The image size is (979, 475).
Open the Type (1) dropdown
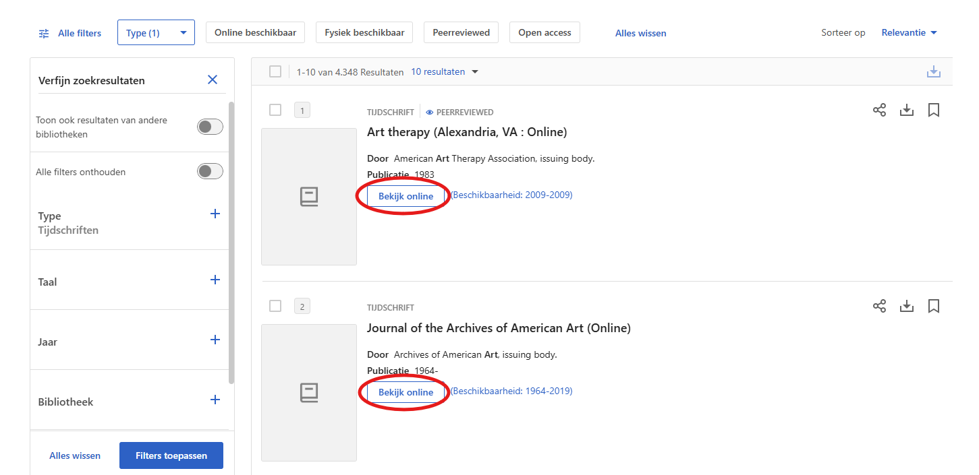(x=156, y=32)
